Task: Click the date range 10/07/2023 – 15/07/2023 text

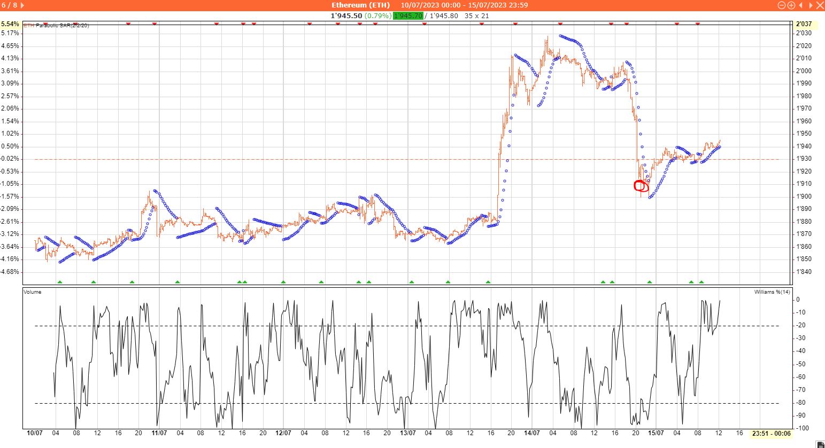Action: pos(464,5)
